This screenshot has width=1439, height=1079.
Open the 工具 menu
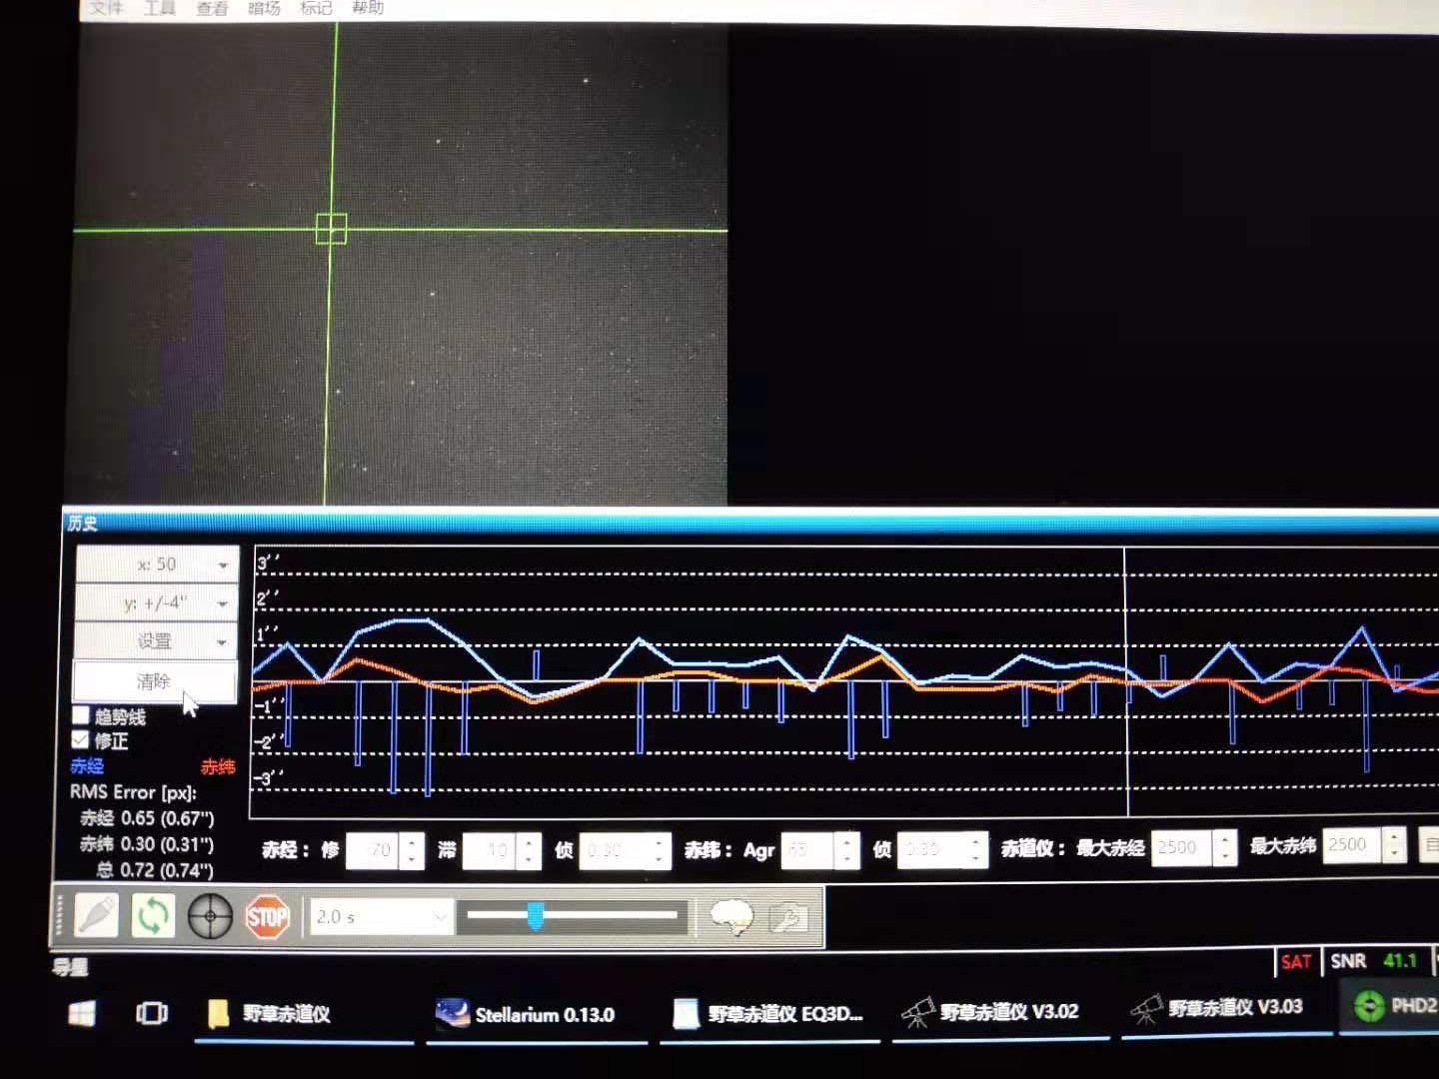(159, 8)
